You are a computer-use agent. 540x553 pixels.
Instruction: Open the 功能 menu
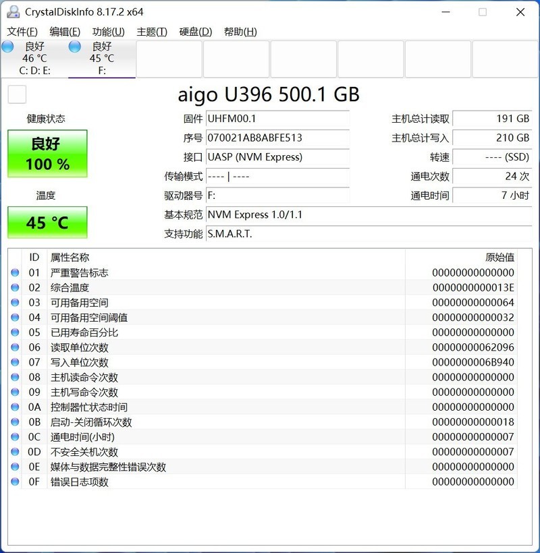(108, 31)
